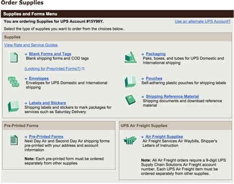Click the Air Freight Supplies airplane icon
The image size is (234, 184).
tap(130, 140)
